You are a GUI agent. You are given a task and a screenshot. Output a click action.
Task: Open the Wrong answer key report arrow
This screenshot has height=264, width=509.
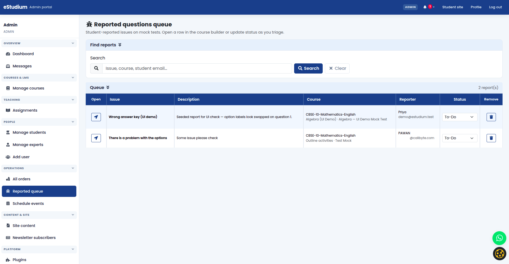tap(96, 117)
